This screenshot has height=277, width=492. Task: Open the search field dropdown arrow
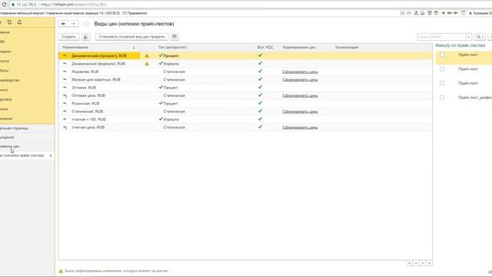click(x=469, y=37)
